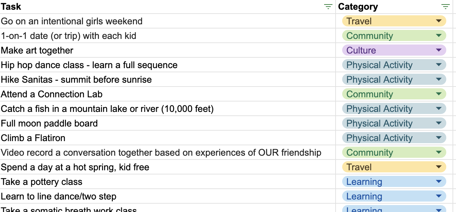Open category dropdown for Climb a Flatiron
Screen dimensions: 456x212
point(439,138)
